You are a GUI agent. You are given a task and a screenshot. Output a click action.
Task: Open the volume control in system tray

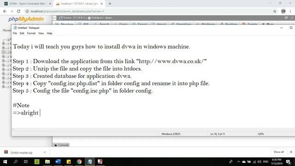pos(260,162)
